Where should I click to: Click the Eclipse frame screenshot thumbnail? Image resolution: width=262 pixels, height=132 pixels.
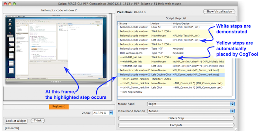click(56, 49)
